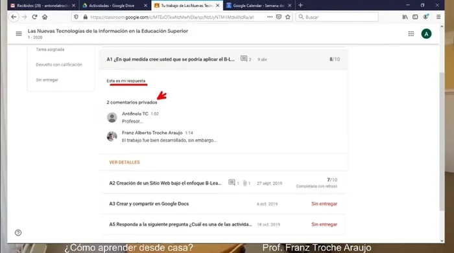Filter by Devuelto con calificación

59,65
